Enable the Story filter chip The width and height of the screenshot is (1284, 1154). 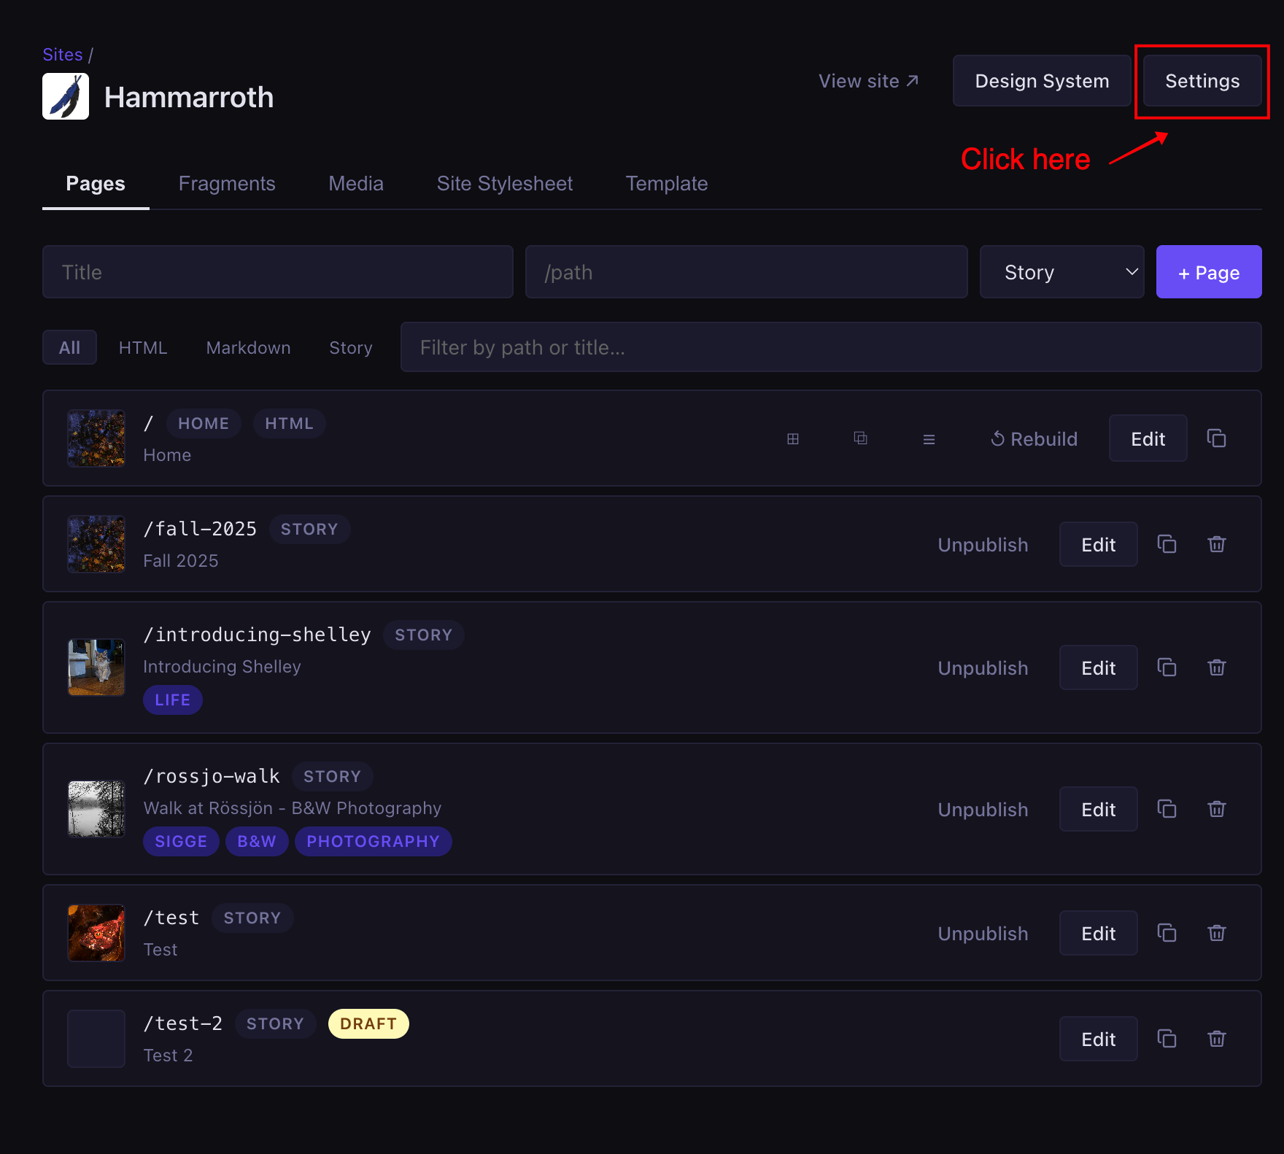coord(350,347)
